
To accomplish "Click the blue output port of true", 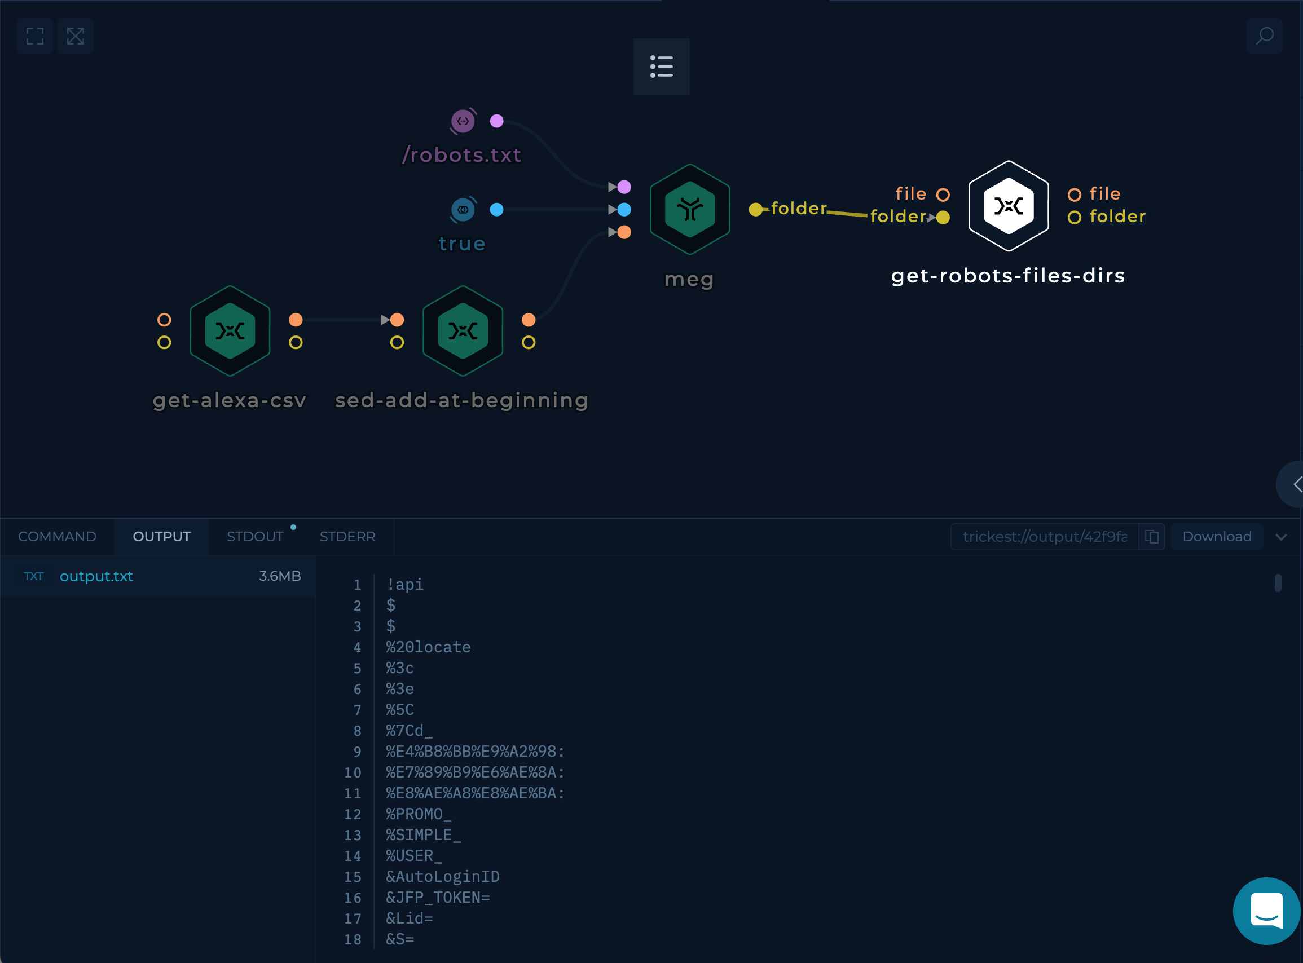I will coord(496,209).
